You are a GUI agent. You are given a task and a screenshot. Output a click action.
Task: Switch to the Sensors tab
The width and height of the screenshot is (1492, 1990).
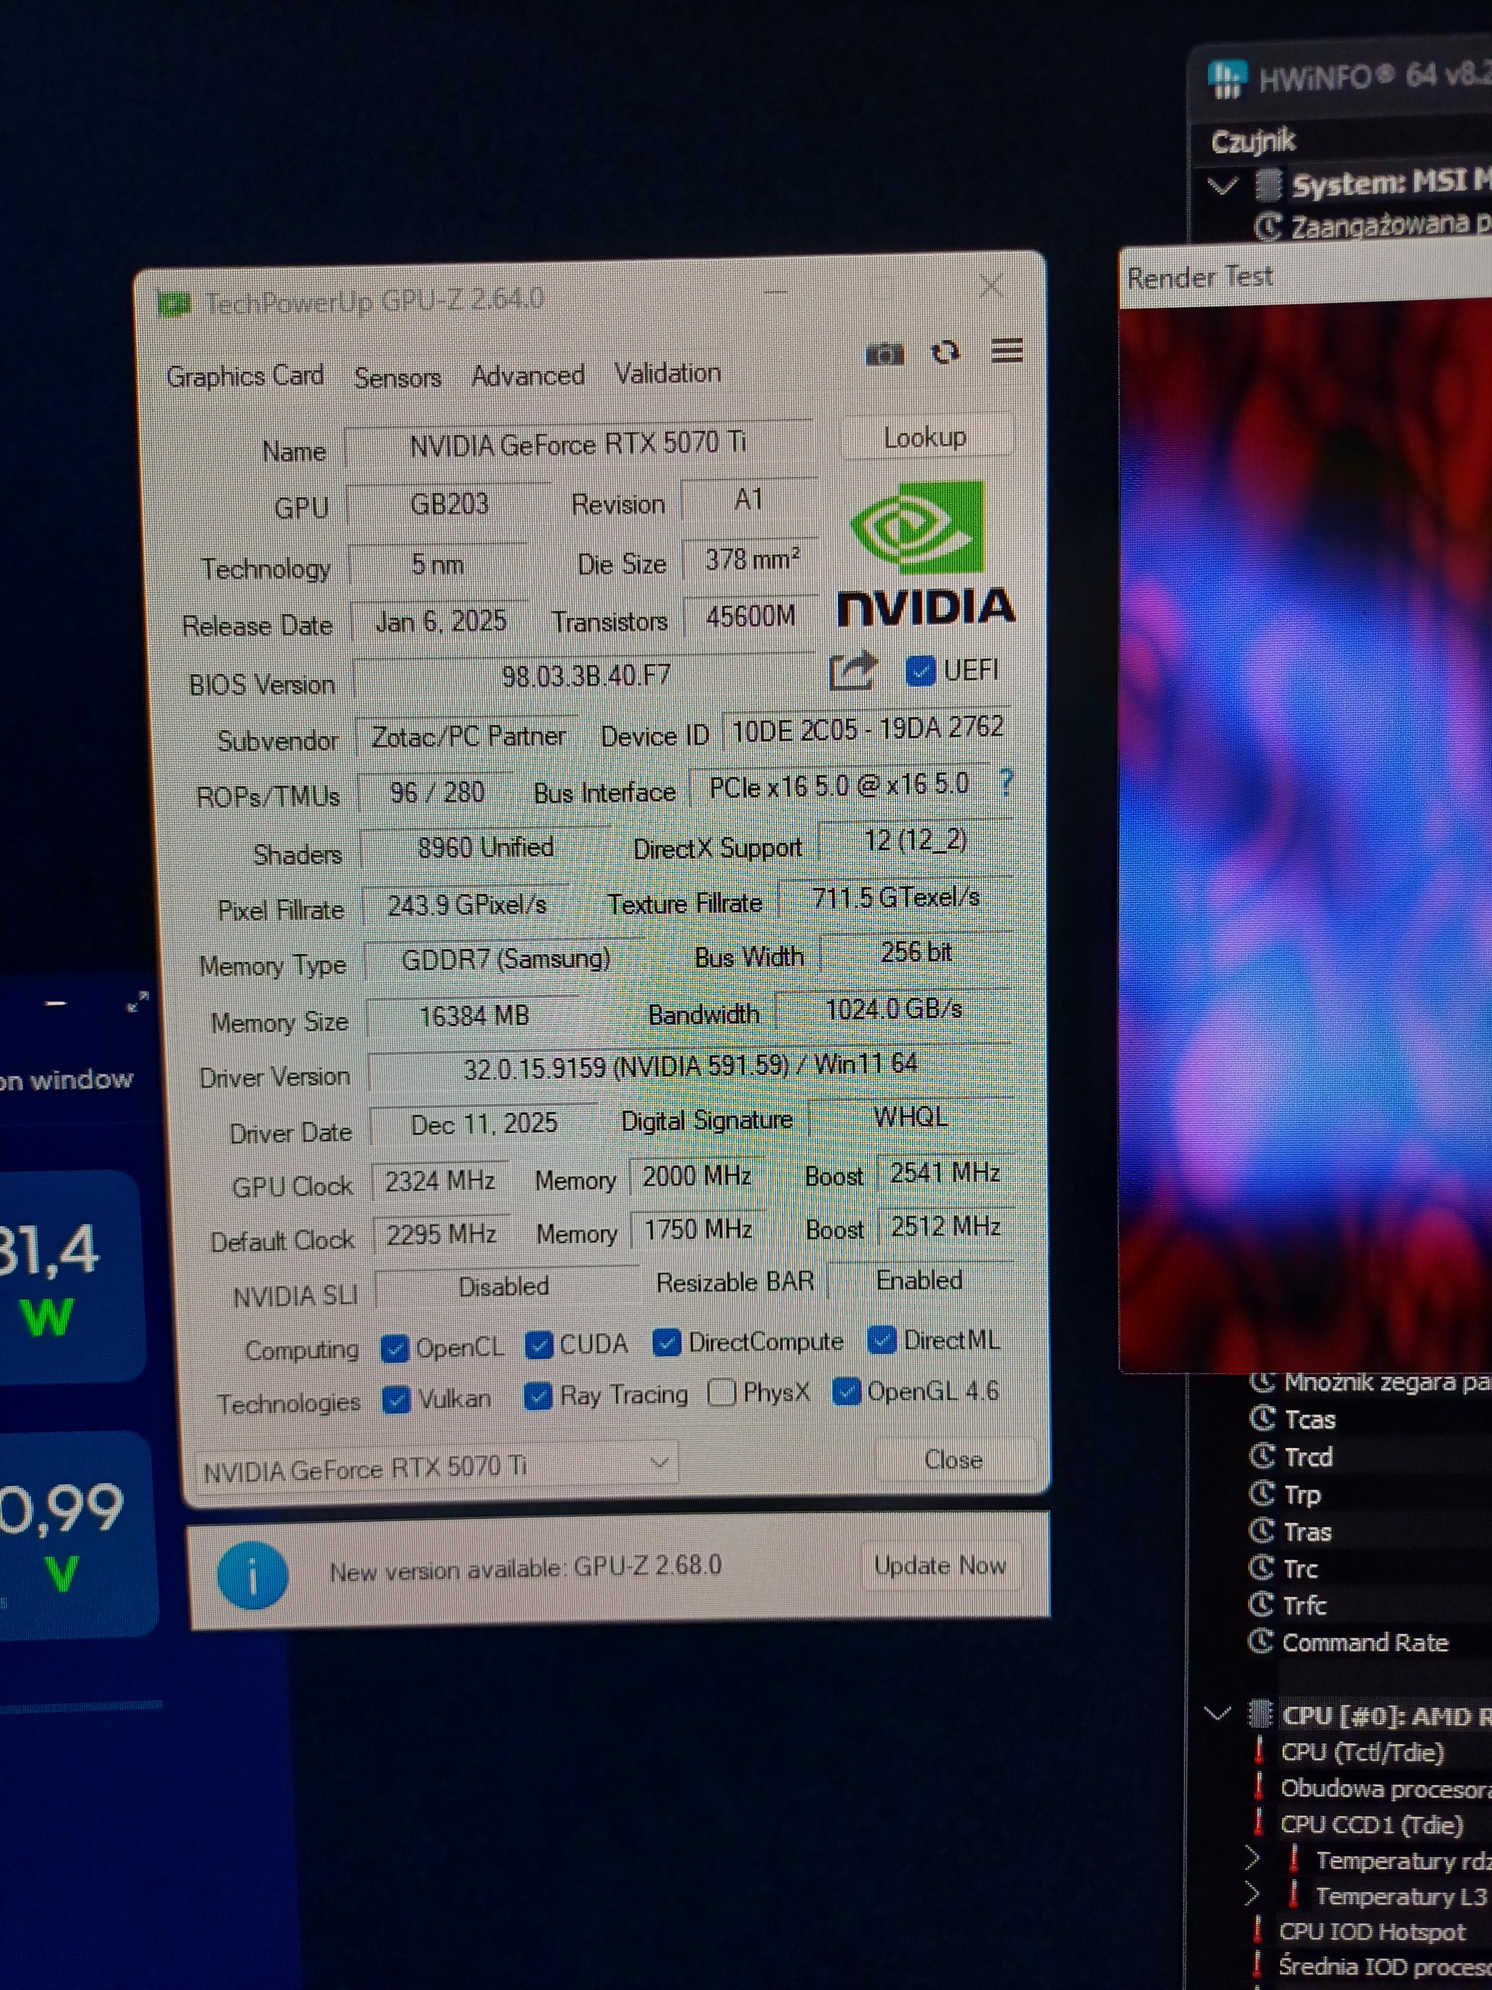click(x=397, y=378)
